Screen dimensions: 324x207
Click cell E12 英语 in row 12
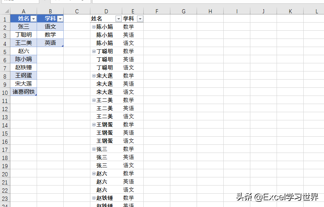tap(133, 108)
